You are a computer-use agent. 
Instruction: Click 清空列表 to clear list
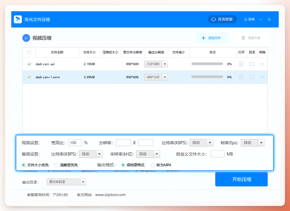pyautogui.click(x=251, y=38)
